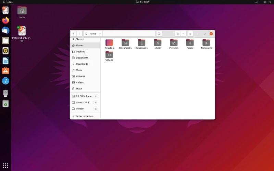Open Install Ubuntu 21.10 desktop shortcut
Image resolution: width=274 pixels, height=171 pixels.
pyautogui.click(x=22, y=31)
